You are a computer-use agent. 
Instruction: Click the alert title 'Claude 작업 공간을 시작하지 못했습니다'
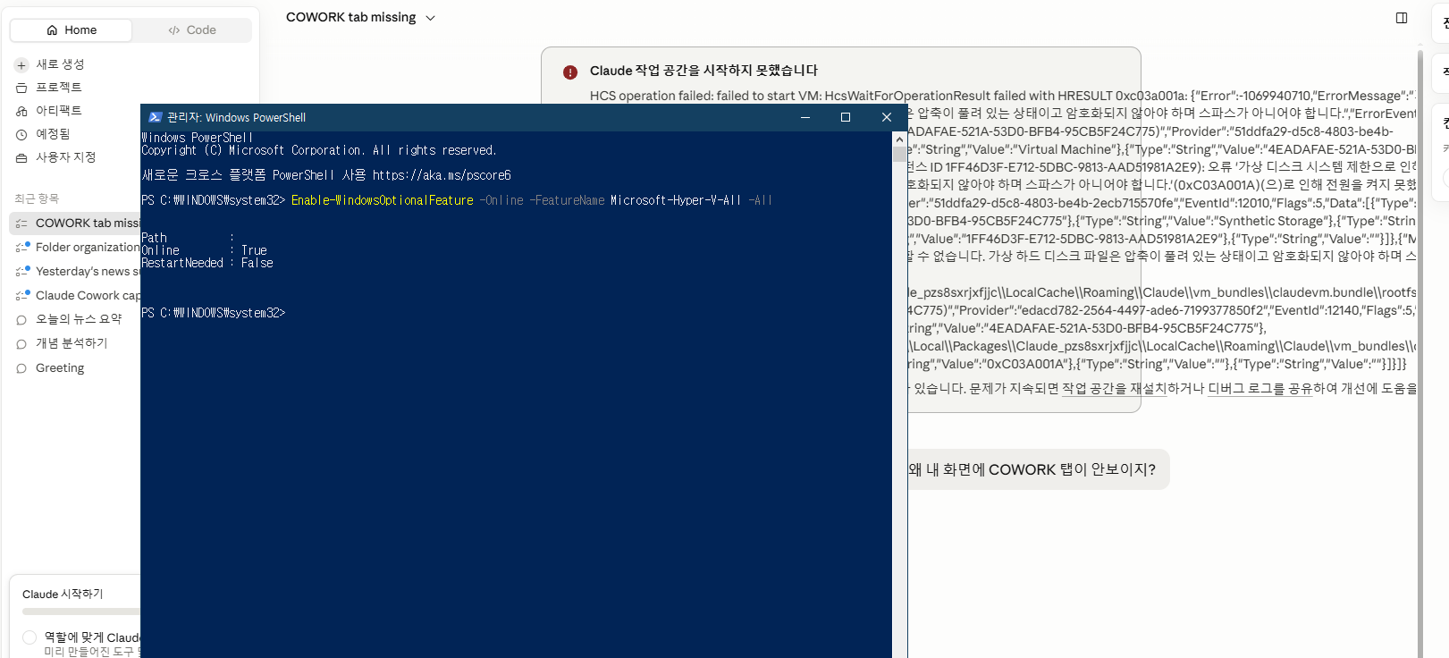[703, 72]
